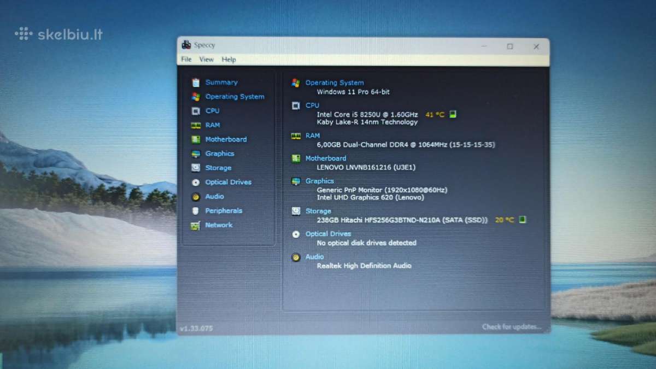Click the Graphics monitor icon in sidebar

pos(196,154)
